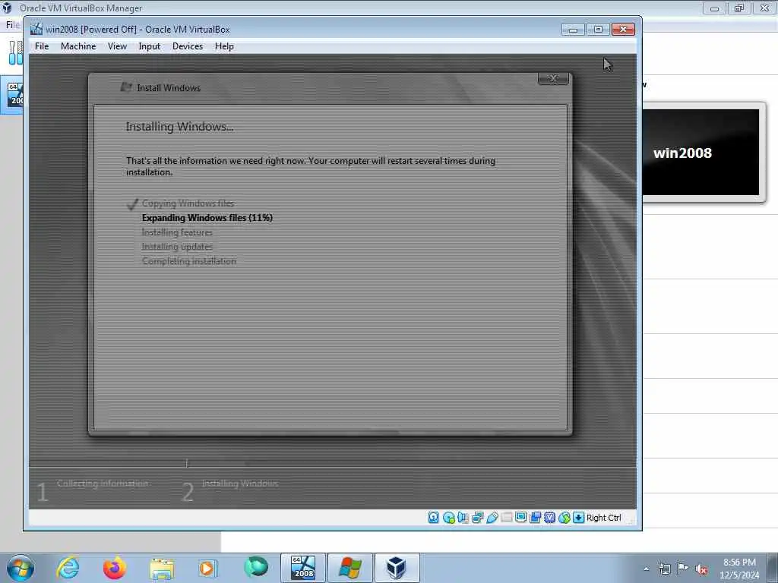Image resolution: width=778 pixels, height=583 pixels.
Task: Open Action Center flag tray icon
Action: pos(683,569)
